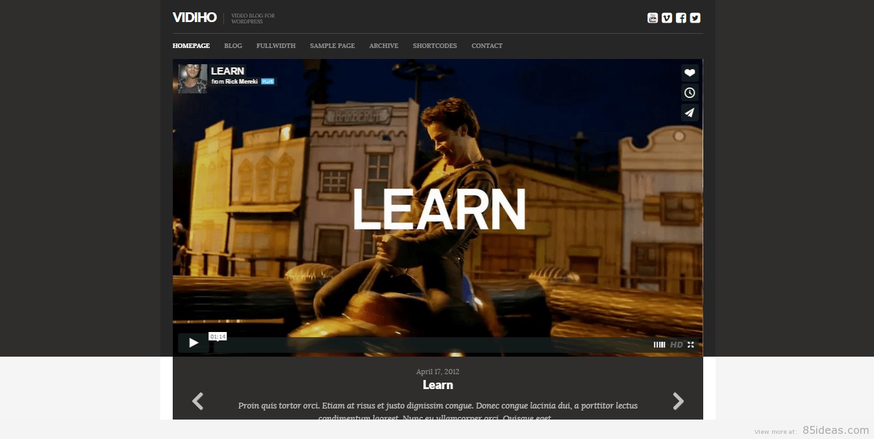Open the YouTube social icon
This screenshot has width=874, height=439.
[653, 18]
